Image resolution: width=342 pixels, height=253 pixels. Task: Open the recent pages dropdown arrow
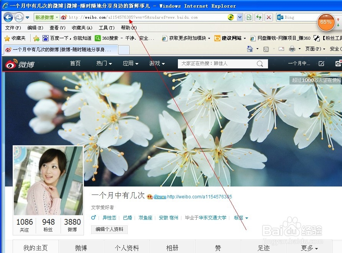click(28, 17)
